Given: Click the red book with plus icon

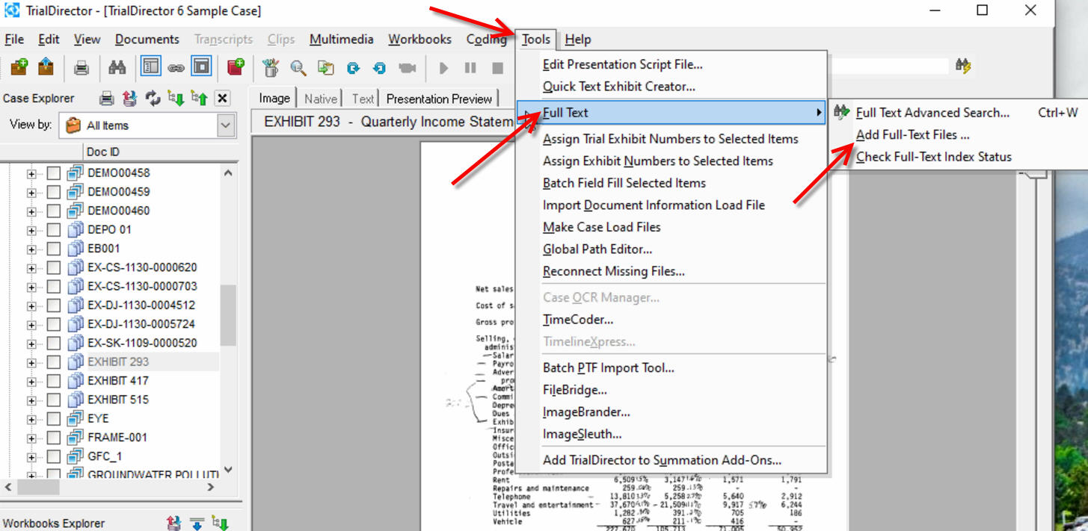Looking at the screenshot, I should (236, 67).
